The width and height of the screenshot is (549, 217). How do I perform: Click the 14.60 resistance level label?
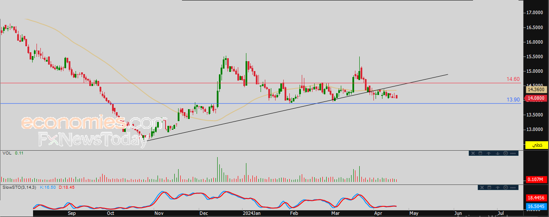point(513,79)
